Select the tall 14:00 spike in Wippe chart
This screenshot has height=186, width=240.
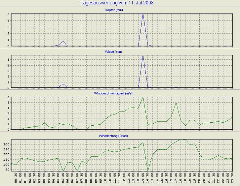(143, 56)
